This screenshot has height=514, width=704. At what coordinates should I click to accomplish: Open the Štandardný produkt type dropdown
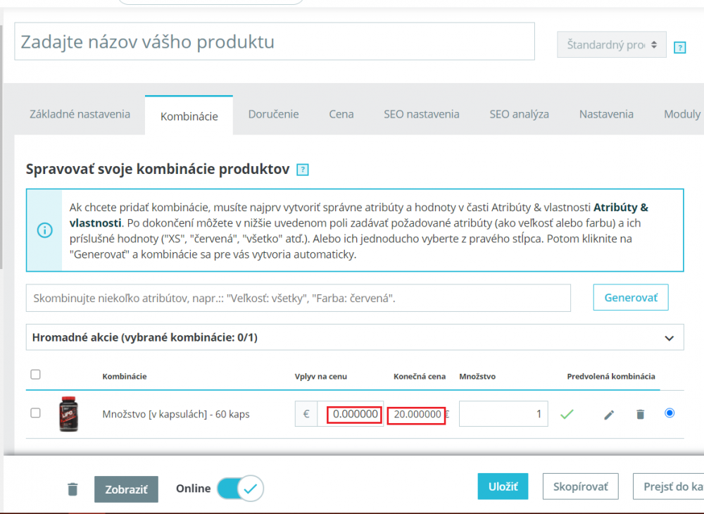click(x=612, y=44)
